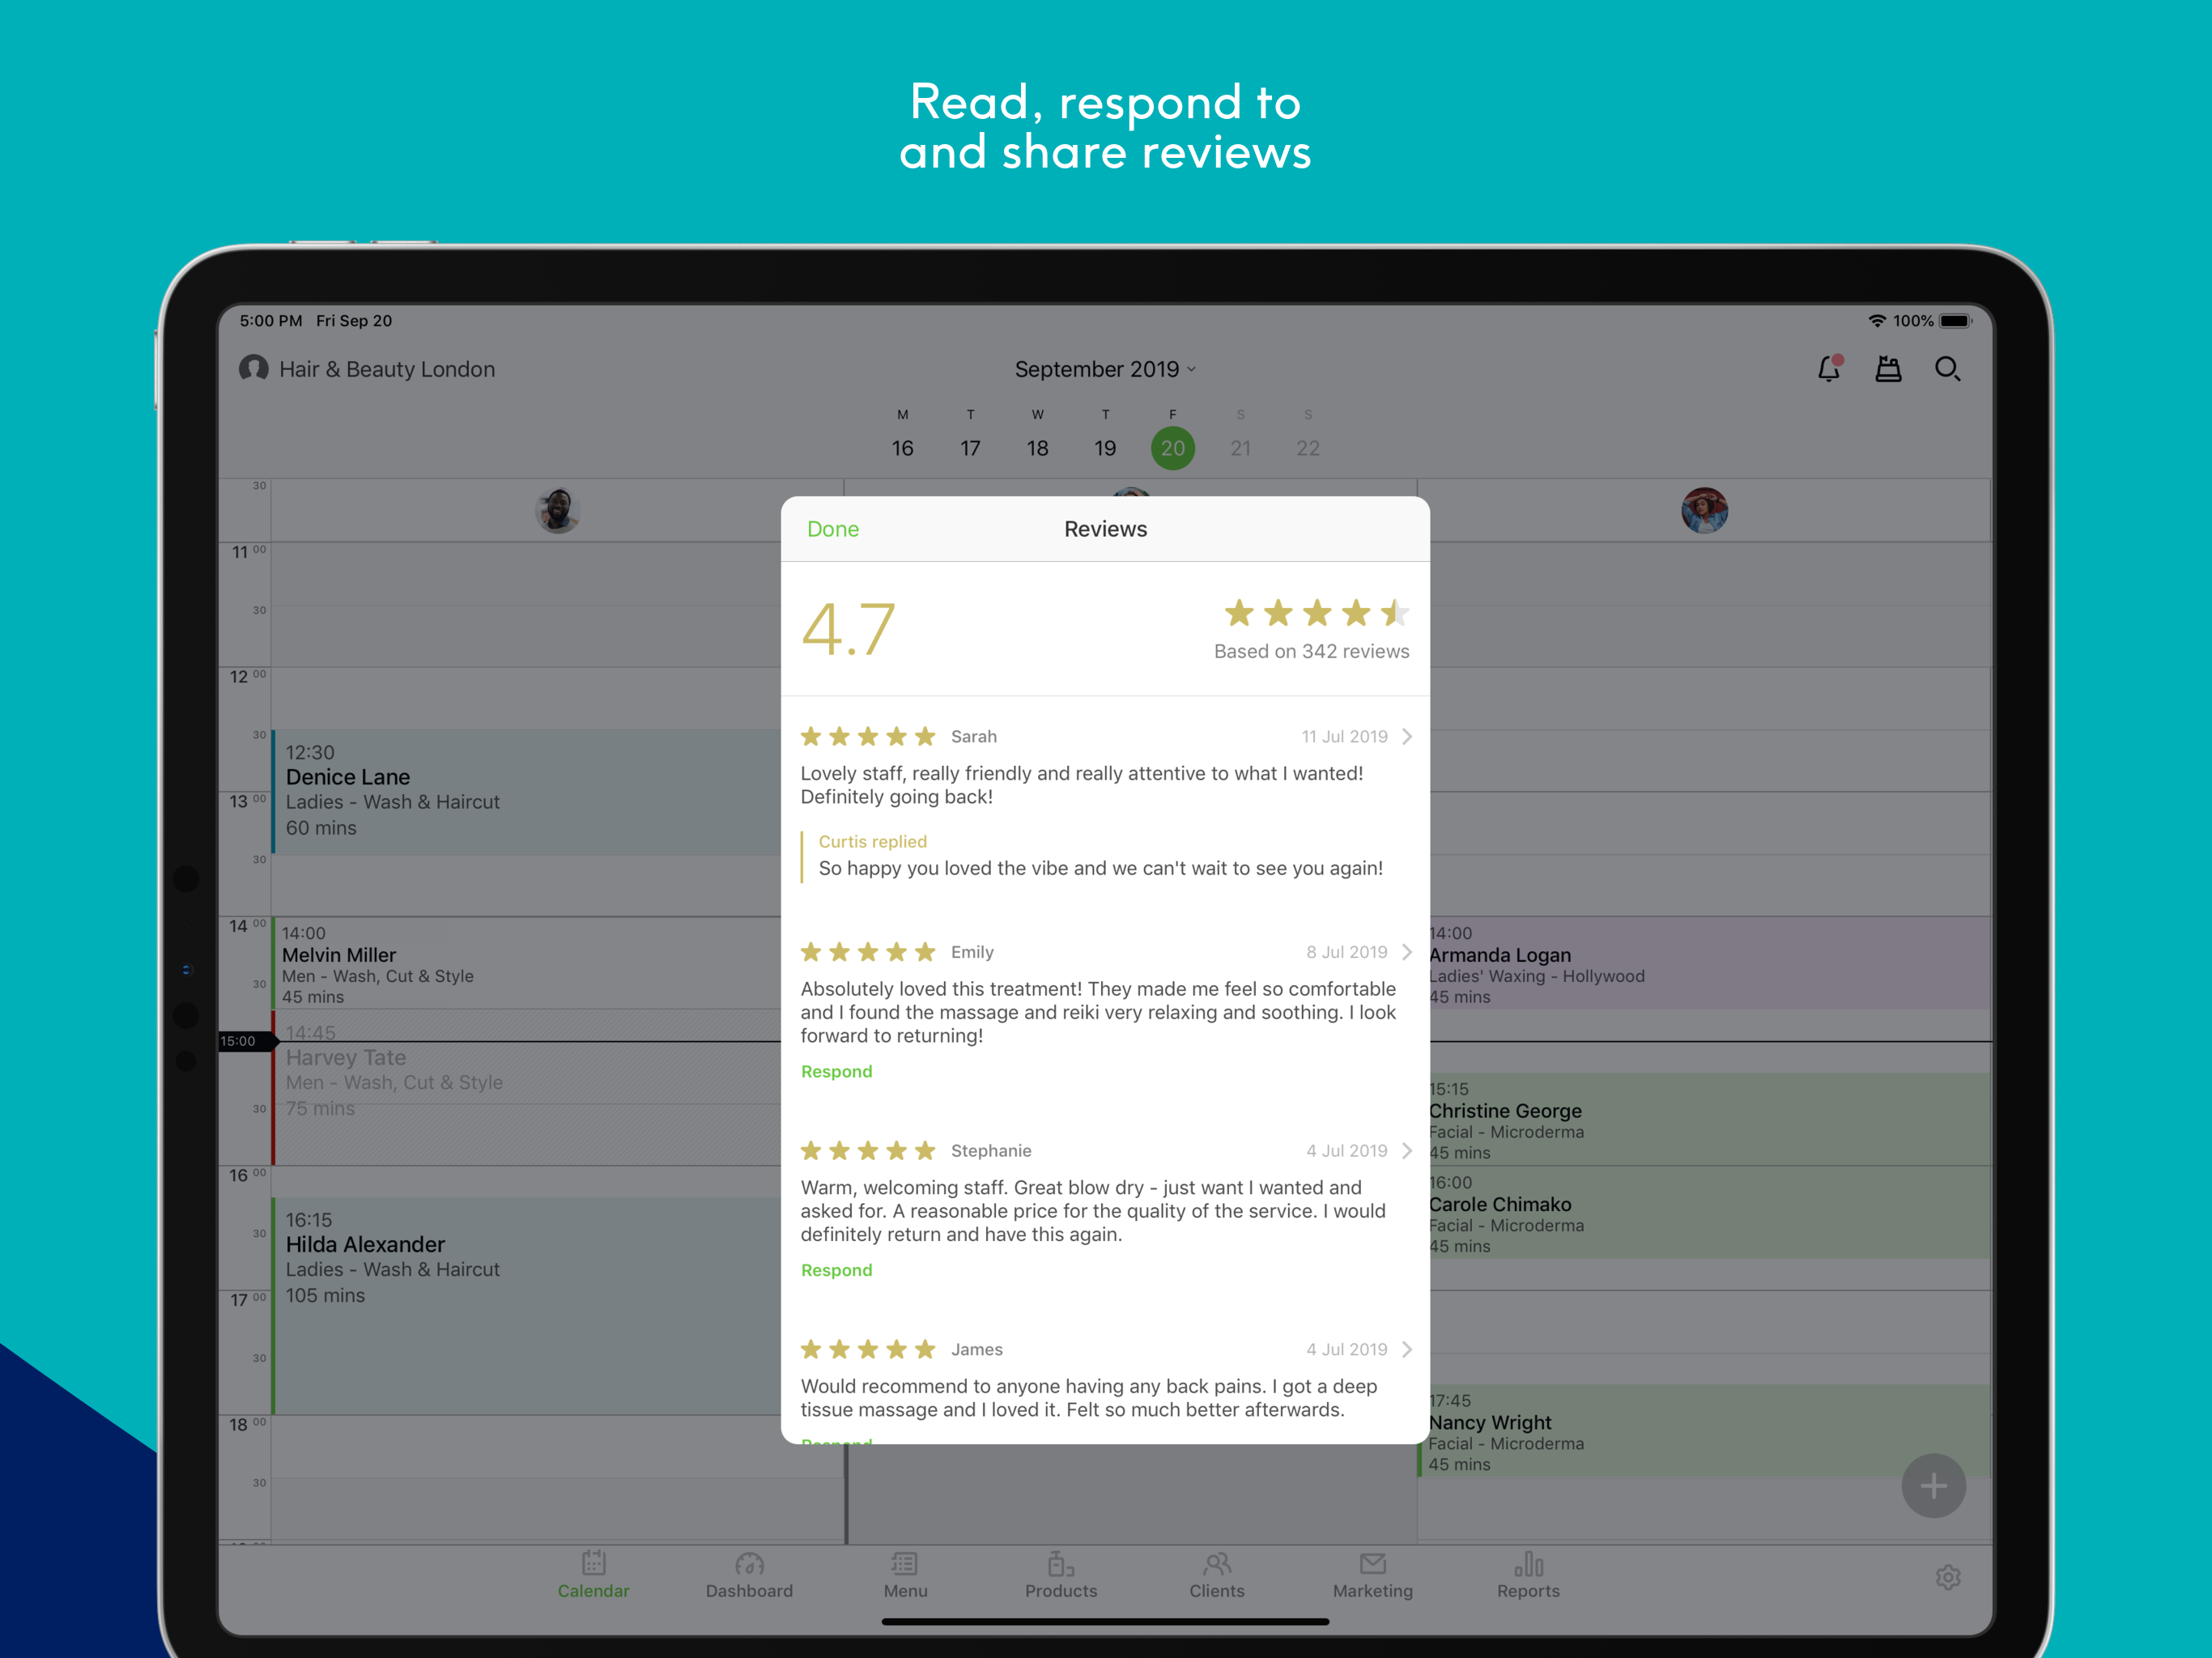
Task: Tap the add appointment plus button
Action: (x=1934, y=1485)
